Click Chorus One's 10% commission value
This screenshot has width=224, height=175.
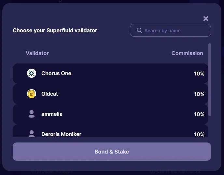199,74
